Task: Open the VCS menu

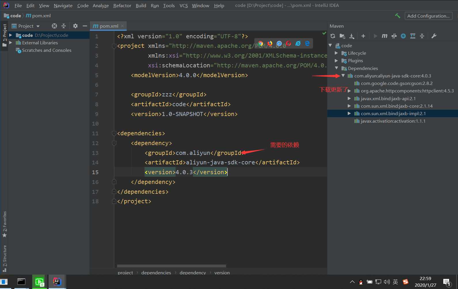Action: 184,5
